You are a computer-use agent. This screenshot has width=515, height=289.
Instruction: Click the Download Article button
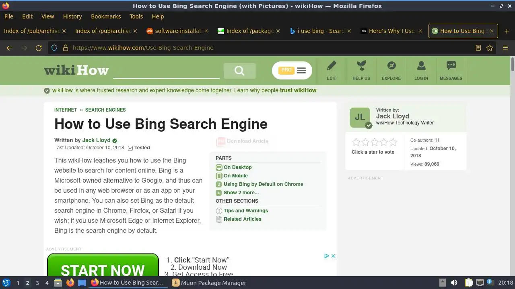click(243, 141)
